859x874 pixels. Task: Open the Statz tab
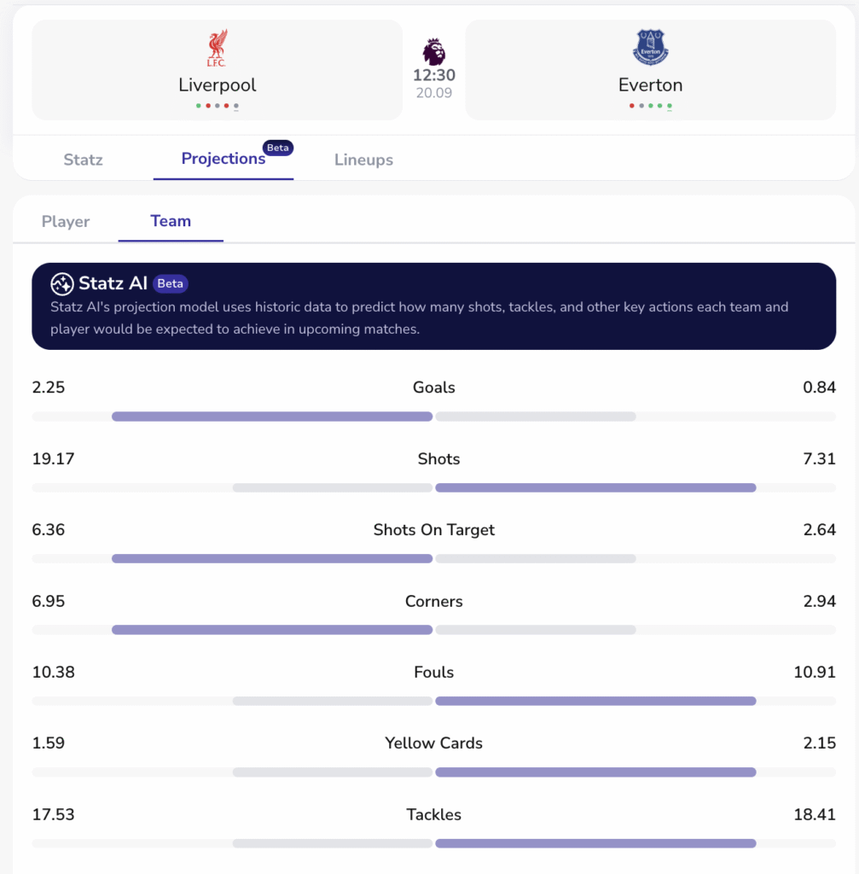point(83,160)
